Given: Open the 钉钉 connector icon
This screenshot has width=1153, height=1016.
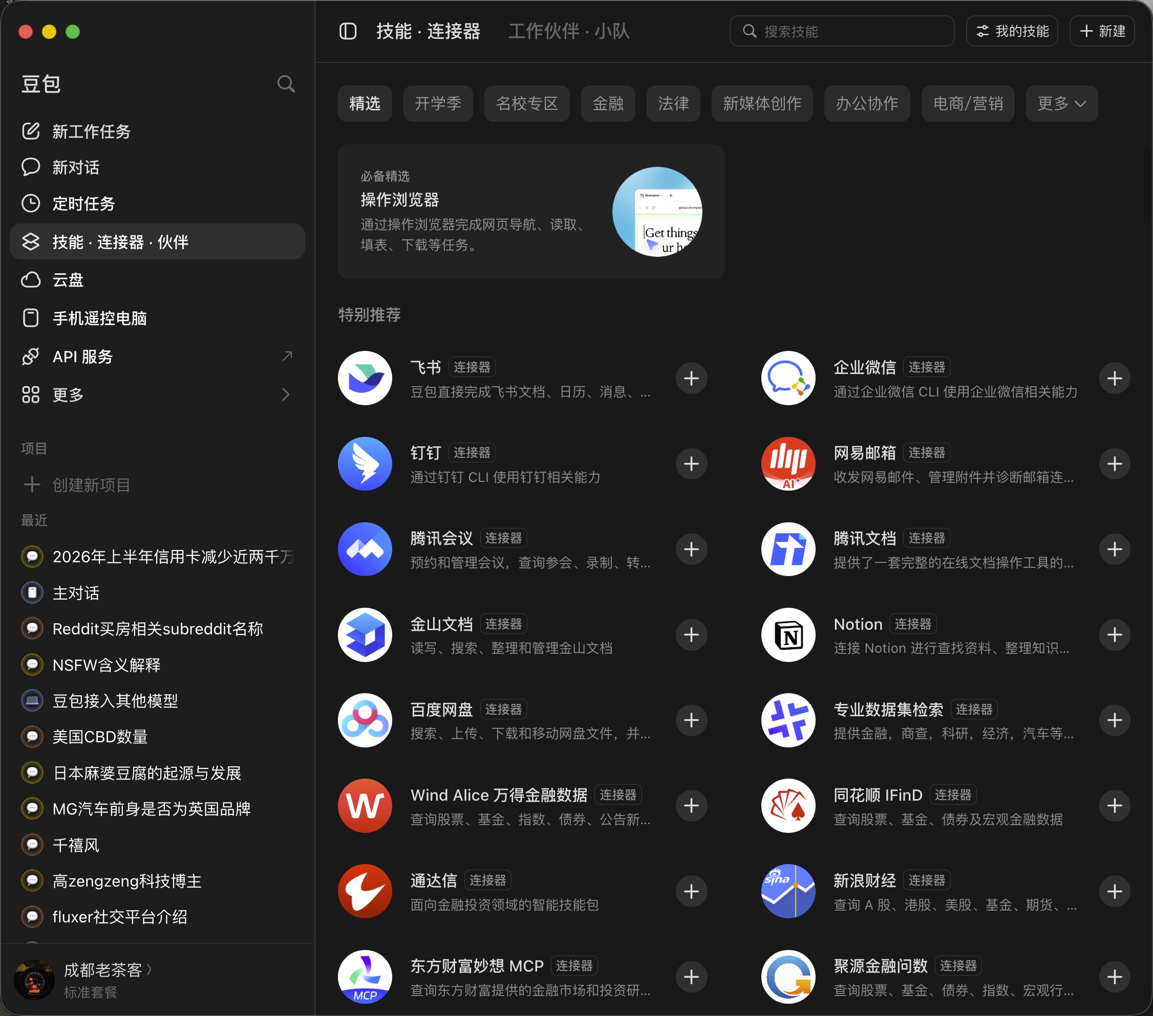Looking at the screenshot, I should 365,464.
